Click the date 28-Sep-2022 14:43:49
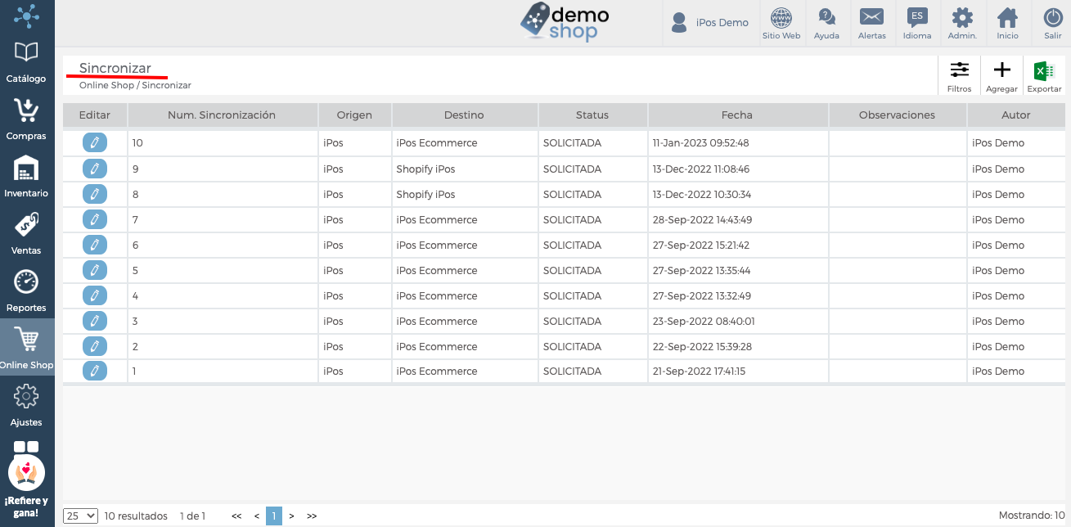The width and height of the screenshot is (1071, 527). pos(702,219)
